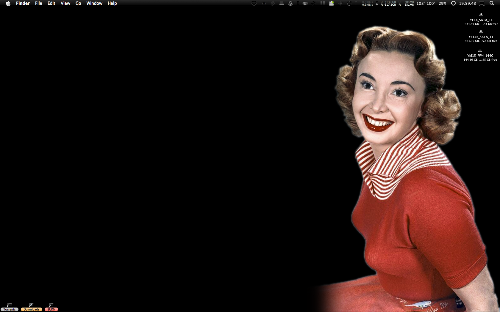Open Spotlight search in the menu bar
500x312 pixels.
click(x=491, y=3)
